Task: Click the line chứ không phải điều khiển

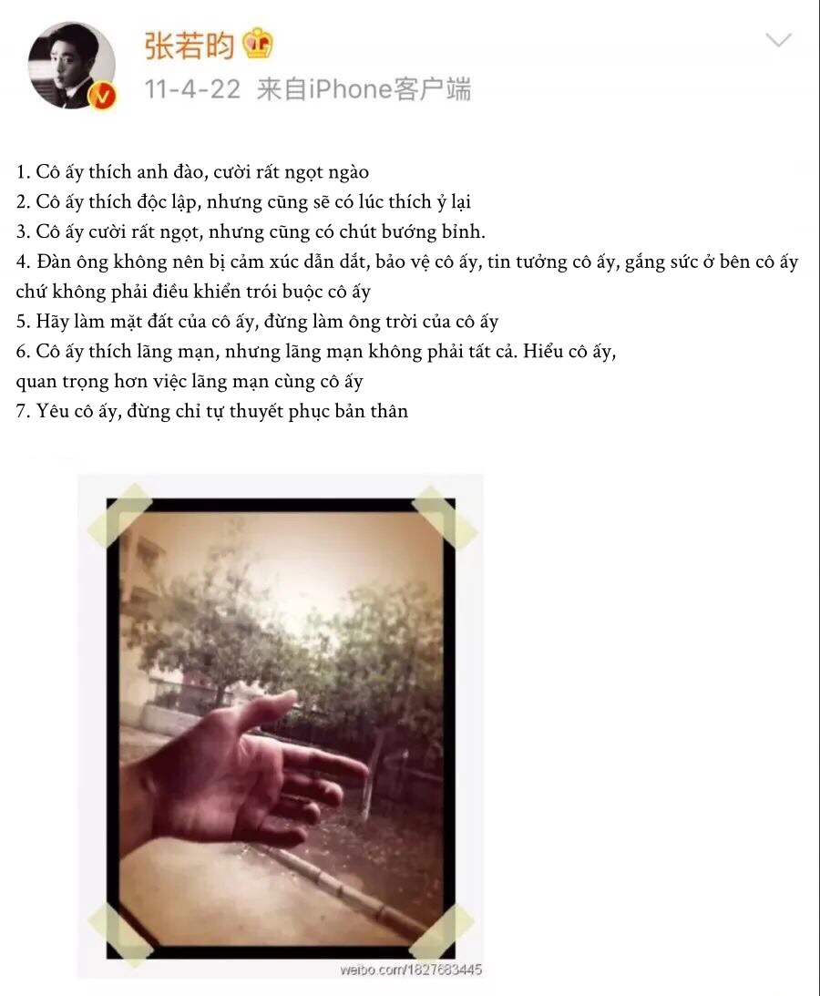Action: point(193,292)
